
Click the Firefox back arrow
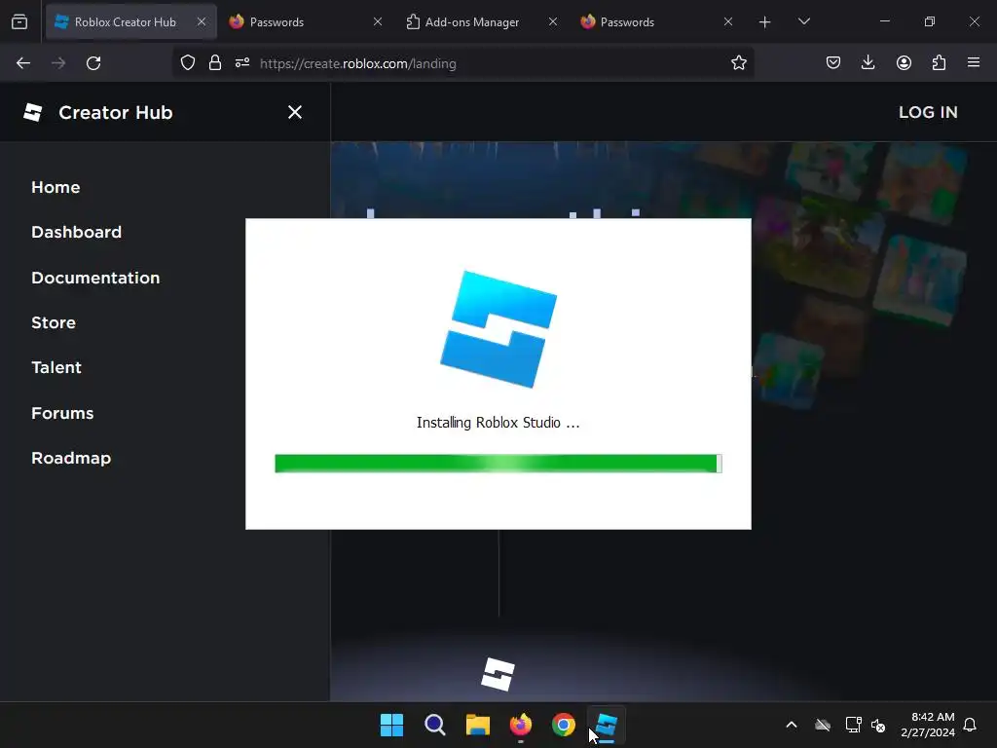(23, 63)
